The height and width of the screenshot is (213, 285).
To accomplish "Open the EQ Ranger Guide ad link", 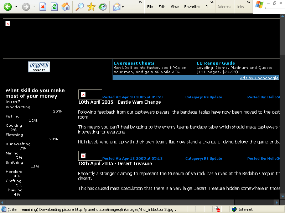I will tap(216, 63).
